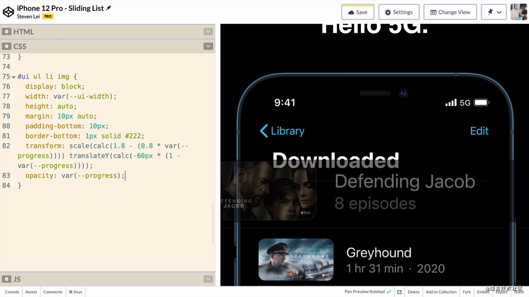Click the Library back link in preview
Image resolution: width=529 pixels, height=297 pixels.
282,131
